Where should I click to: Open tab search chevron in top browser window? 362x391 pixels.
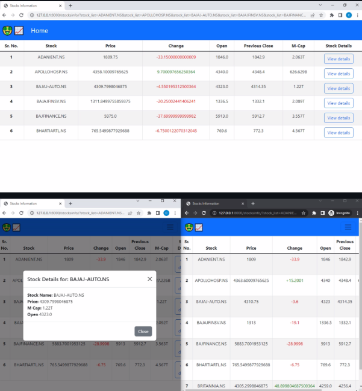[320, 5]
